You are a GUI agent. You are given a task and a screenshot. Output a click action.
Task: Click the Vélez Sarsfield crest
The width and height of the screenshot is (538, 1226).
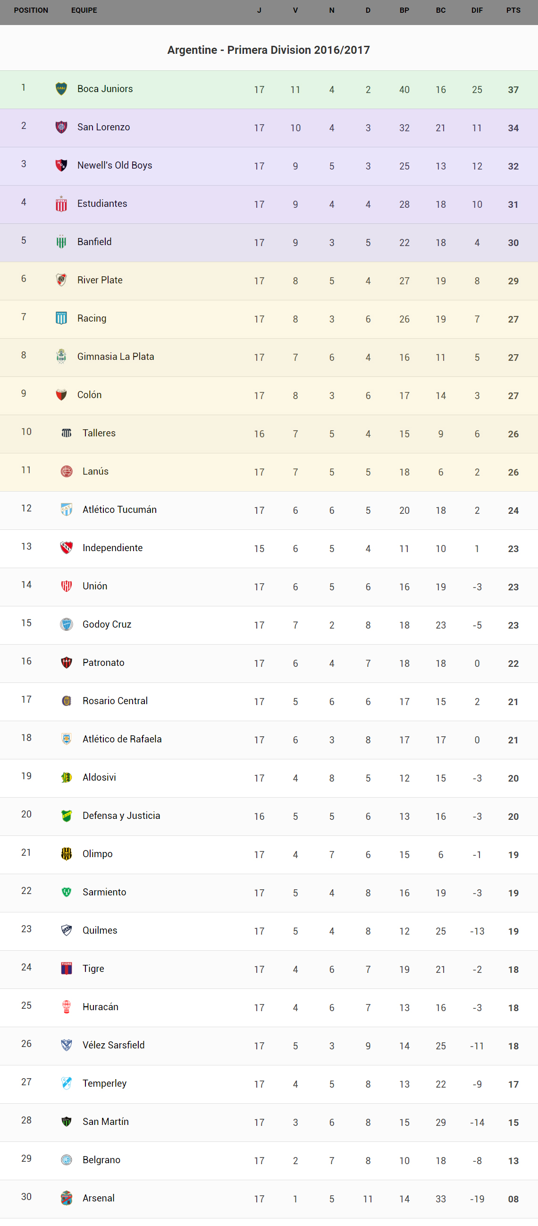(x=67, y=1045)
